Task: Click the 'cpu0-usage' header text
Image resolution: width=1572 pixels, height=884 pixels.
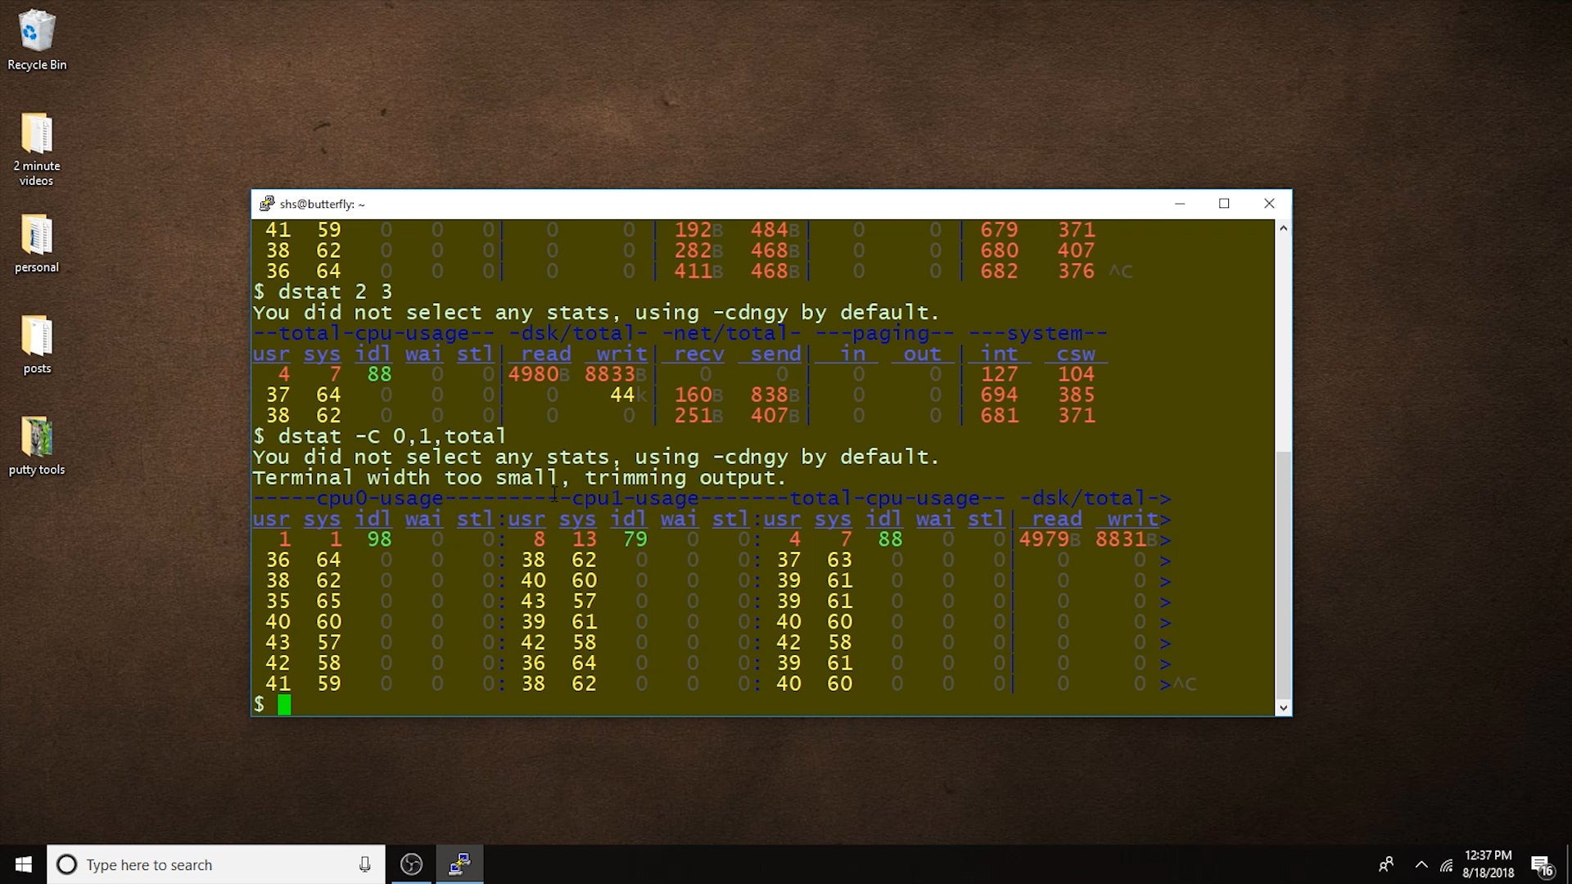Action: click(380, 498)
